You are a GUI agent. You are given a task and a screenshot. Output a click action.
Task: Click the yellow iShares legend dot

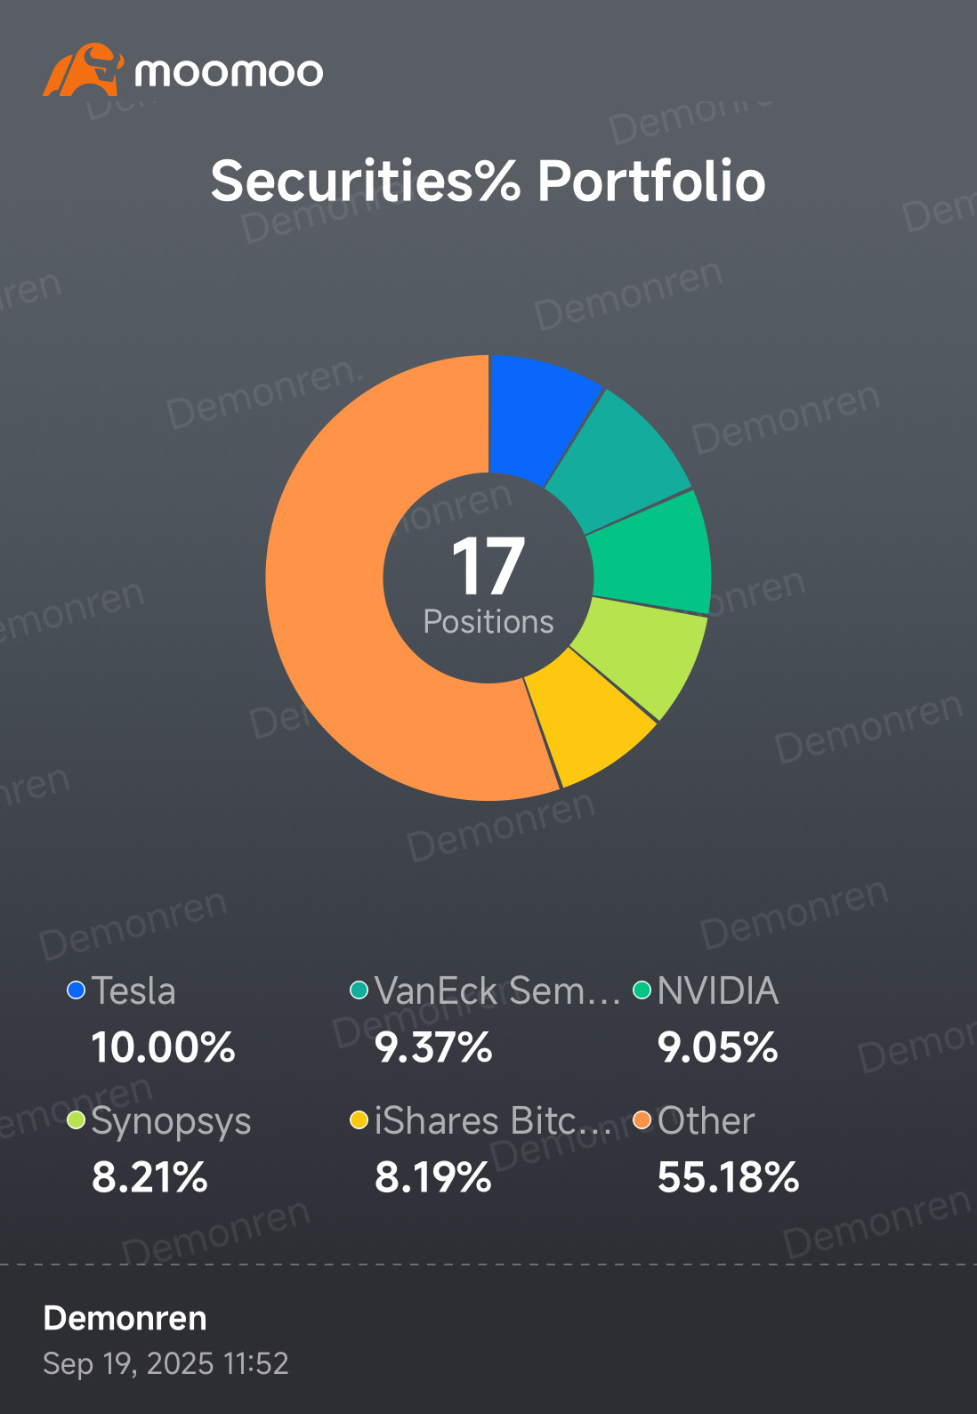[x=359, y=1120]
